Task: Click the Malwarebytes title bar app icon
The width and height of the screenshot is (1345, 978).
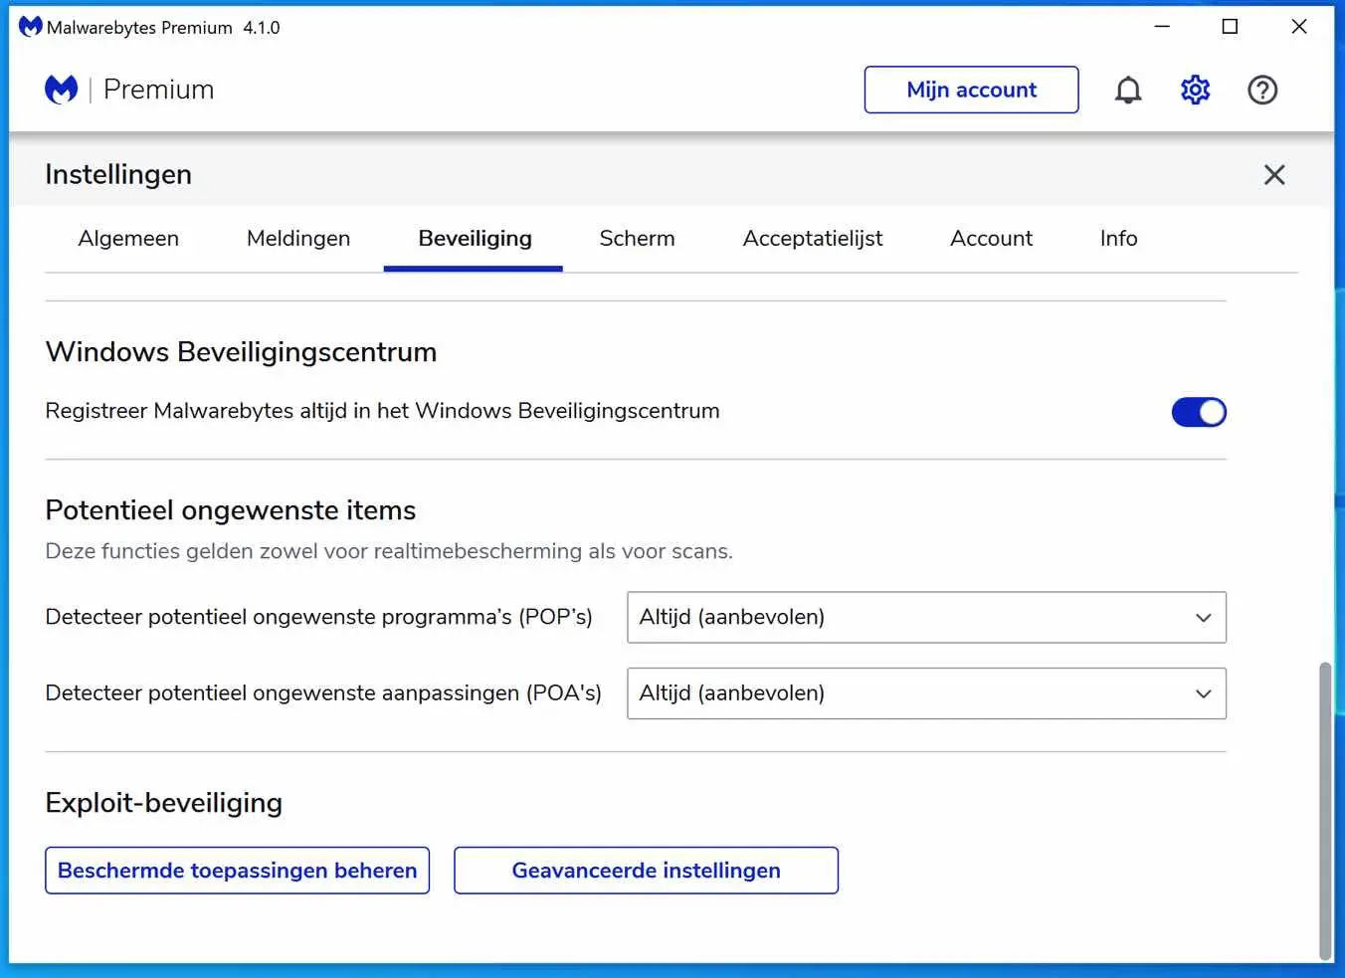Action: pyautogui.click(x=30, y=27)
